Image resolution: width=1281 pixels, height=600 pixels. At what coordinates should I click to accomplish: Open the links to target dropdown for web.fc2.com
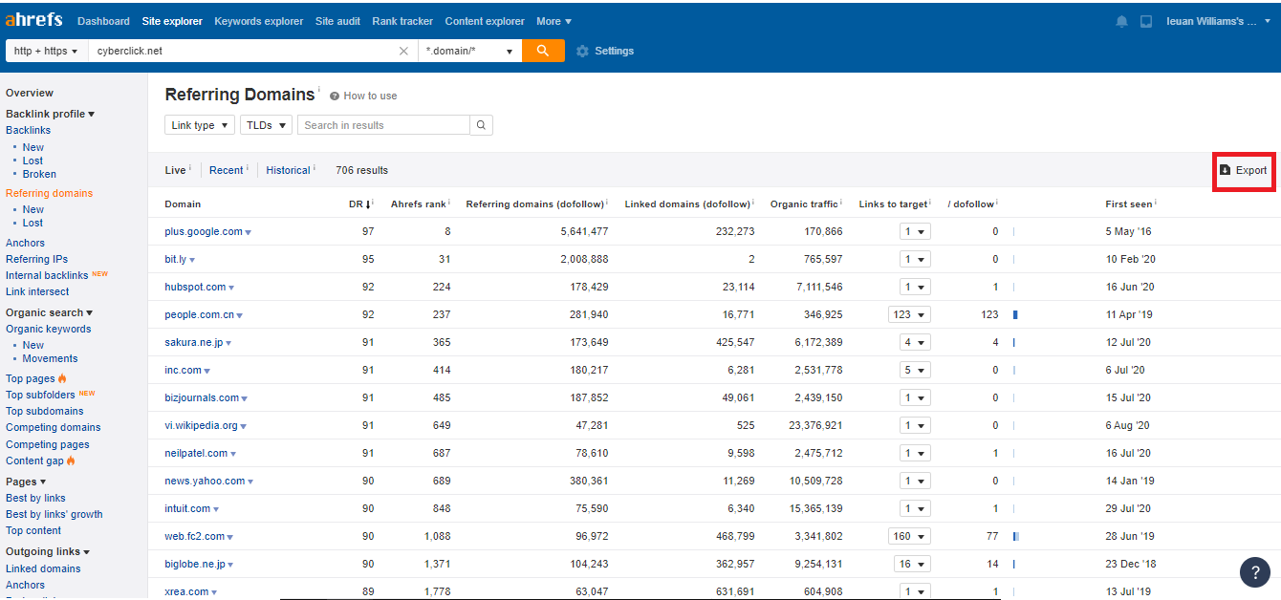tap(910, 536)
